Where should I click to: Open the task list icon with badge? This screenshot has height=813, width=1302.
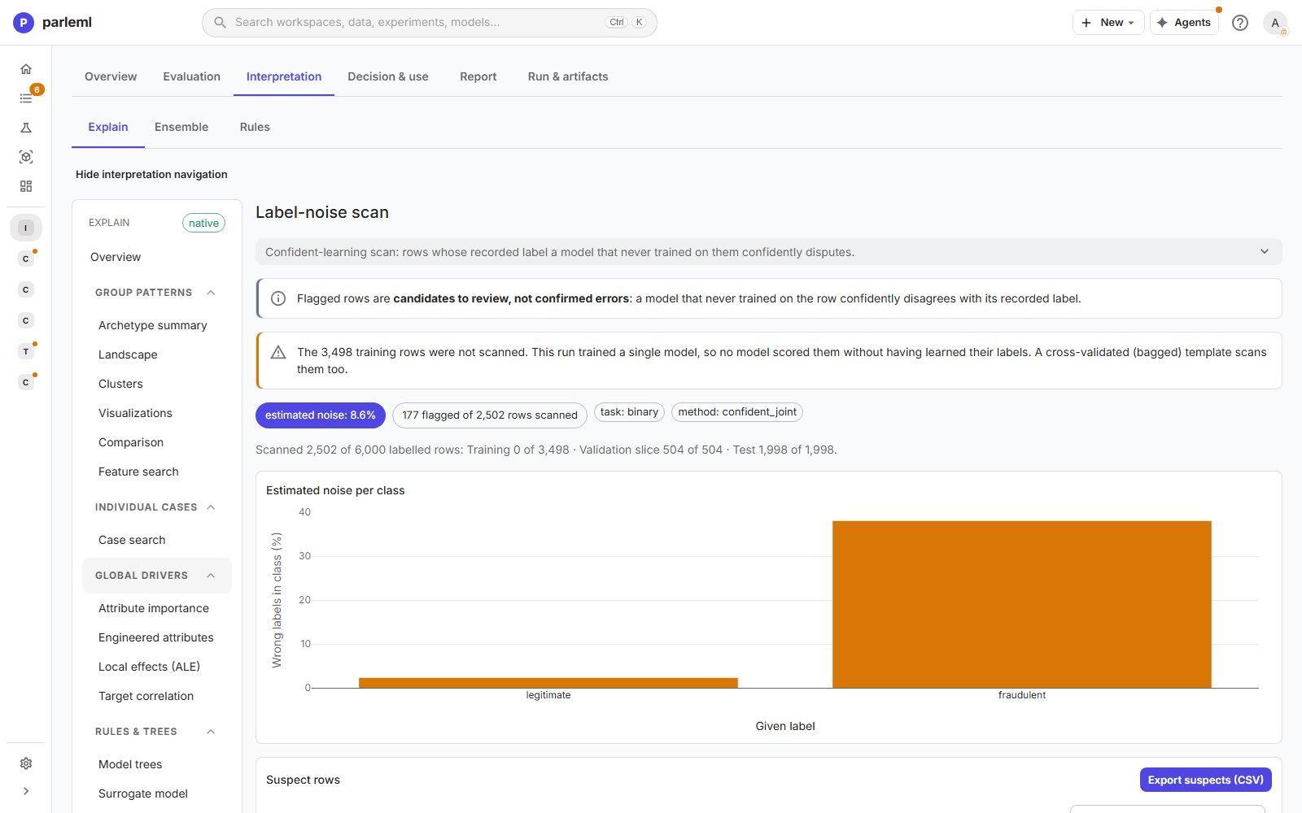26,98
